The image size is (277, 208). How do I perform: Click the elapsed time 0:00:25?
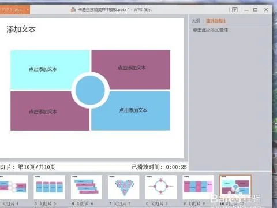click(x=176, y=167)
